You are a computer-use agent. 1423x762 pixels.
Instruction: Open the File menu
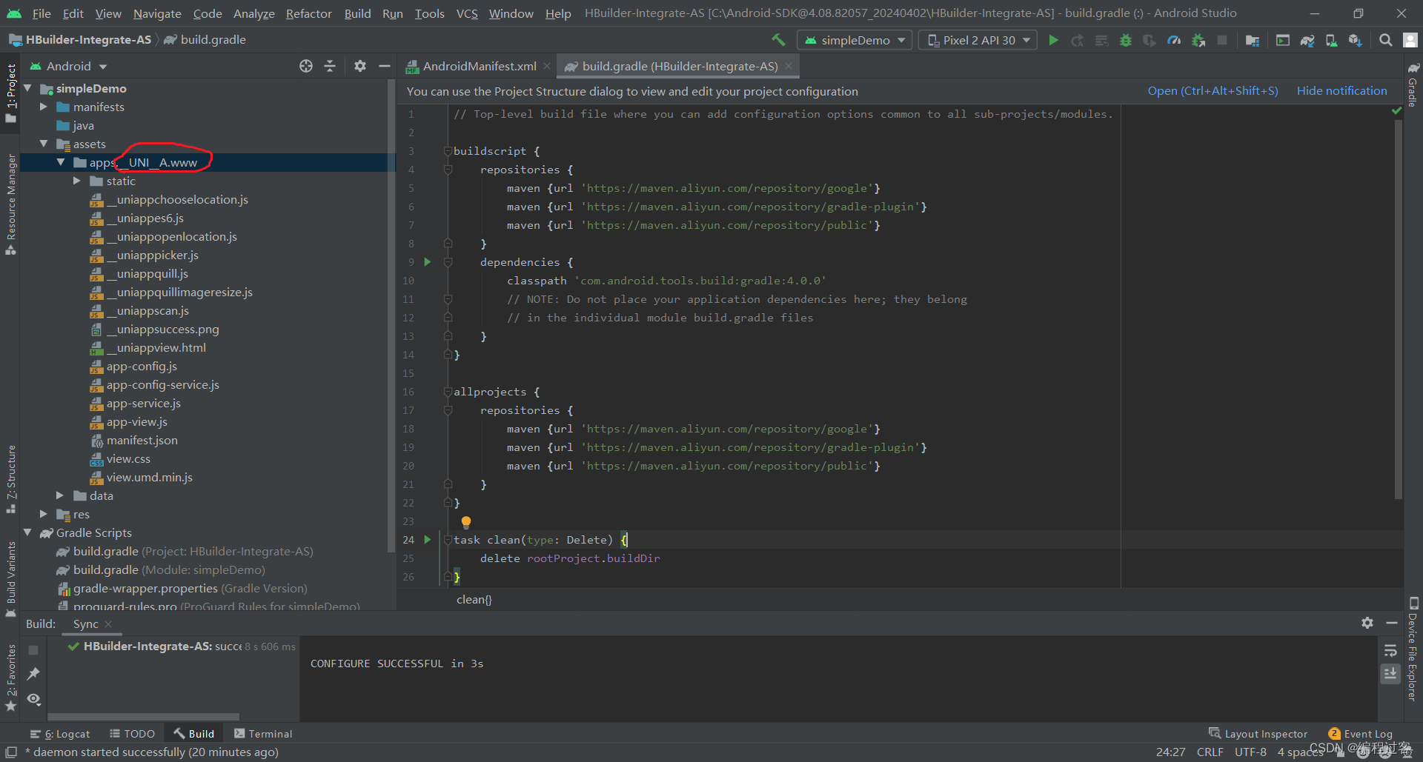(42, 13)
